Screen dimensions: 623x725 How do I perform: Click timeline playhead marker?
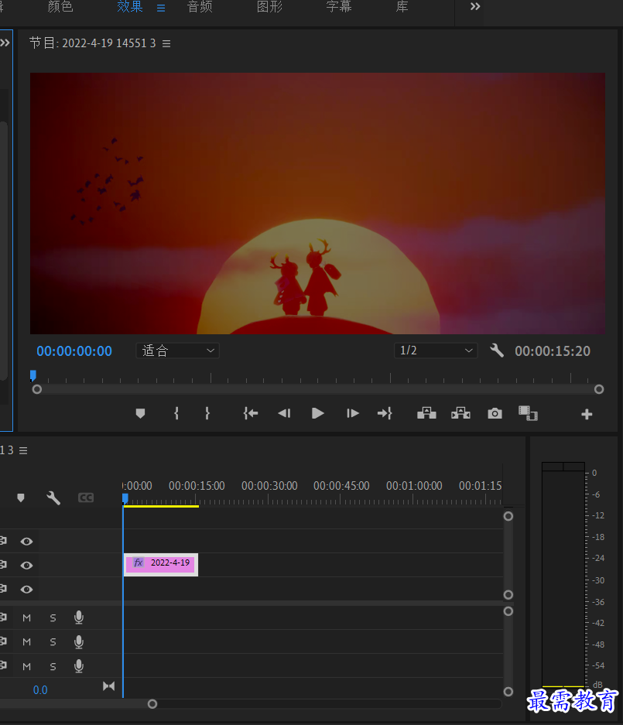tap(125, 498)
